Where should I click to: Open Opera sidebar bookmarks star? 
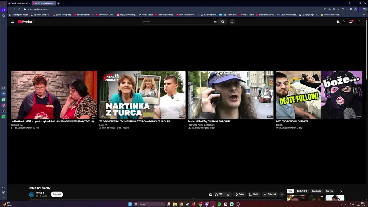pyautogui.click(x=3, y=16)
